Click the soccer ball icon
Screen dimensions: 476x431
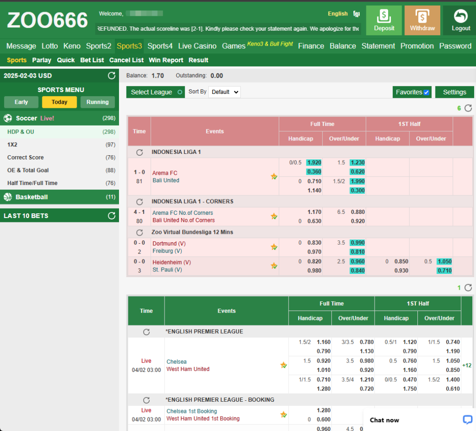[x=8, y=118]
